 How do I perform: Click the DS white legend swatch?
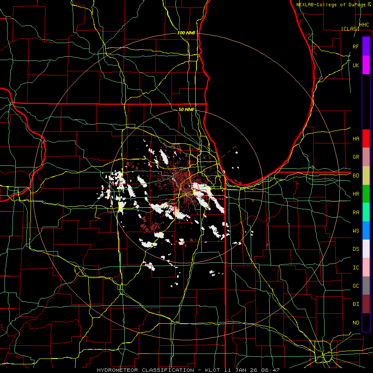click(x=366, y=249)
